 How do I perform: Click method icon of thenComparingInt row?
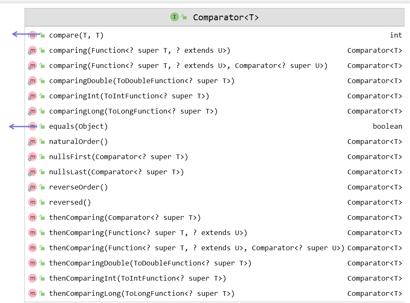point(33,278)
